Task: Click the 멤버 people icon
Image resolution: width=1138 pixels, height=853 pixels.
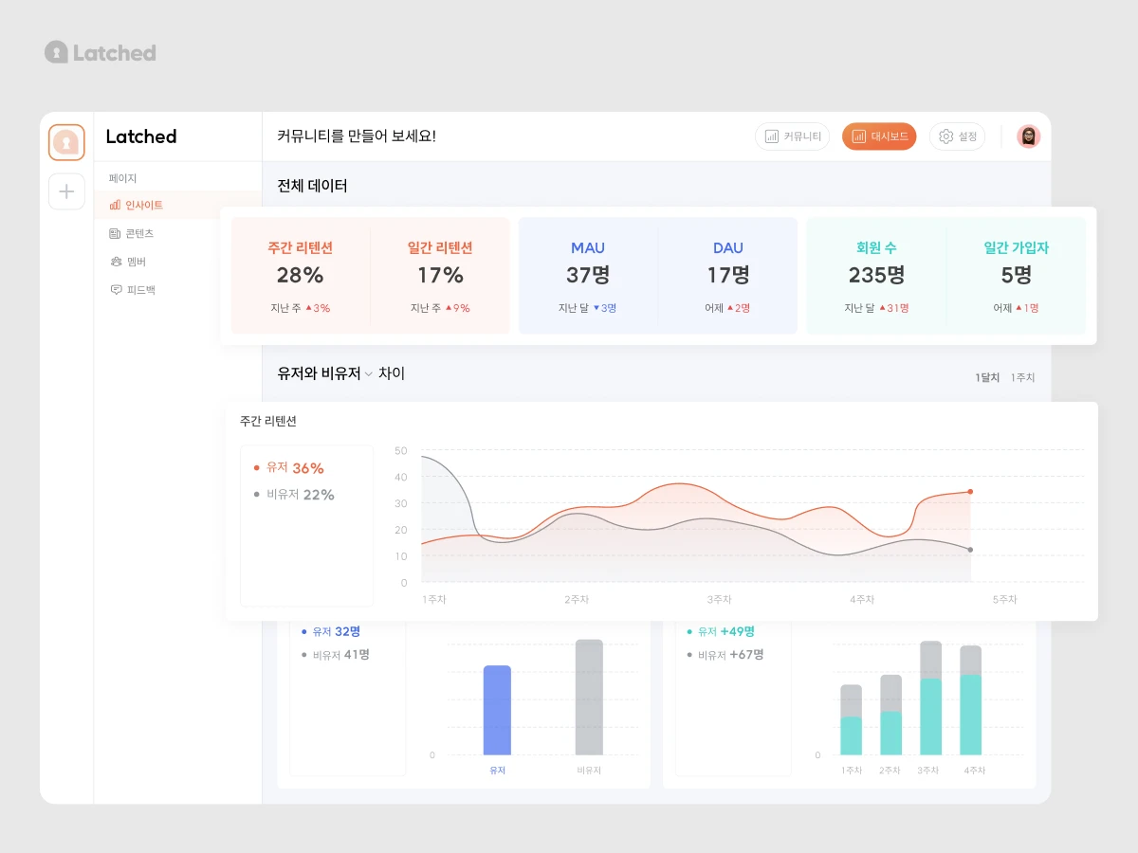Action: tap(116, 262)
